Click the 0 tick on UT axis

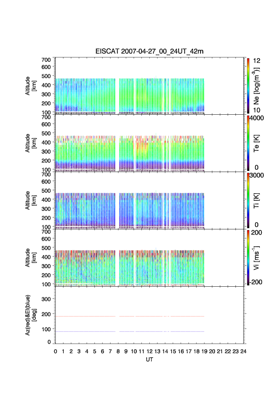tap(55, 351)
